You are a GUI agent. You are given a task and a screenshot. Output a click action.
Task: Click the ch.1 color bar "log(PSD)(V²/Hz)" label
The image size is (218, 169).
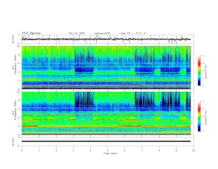(206, 72)
